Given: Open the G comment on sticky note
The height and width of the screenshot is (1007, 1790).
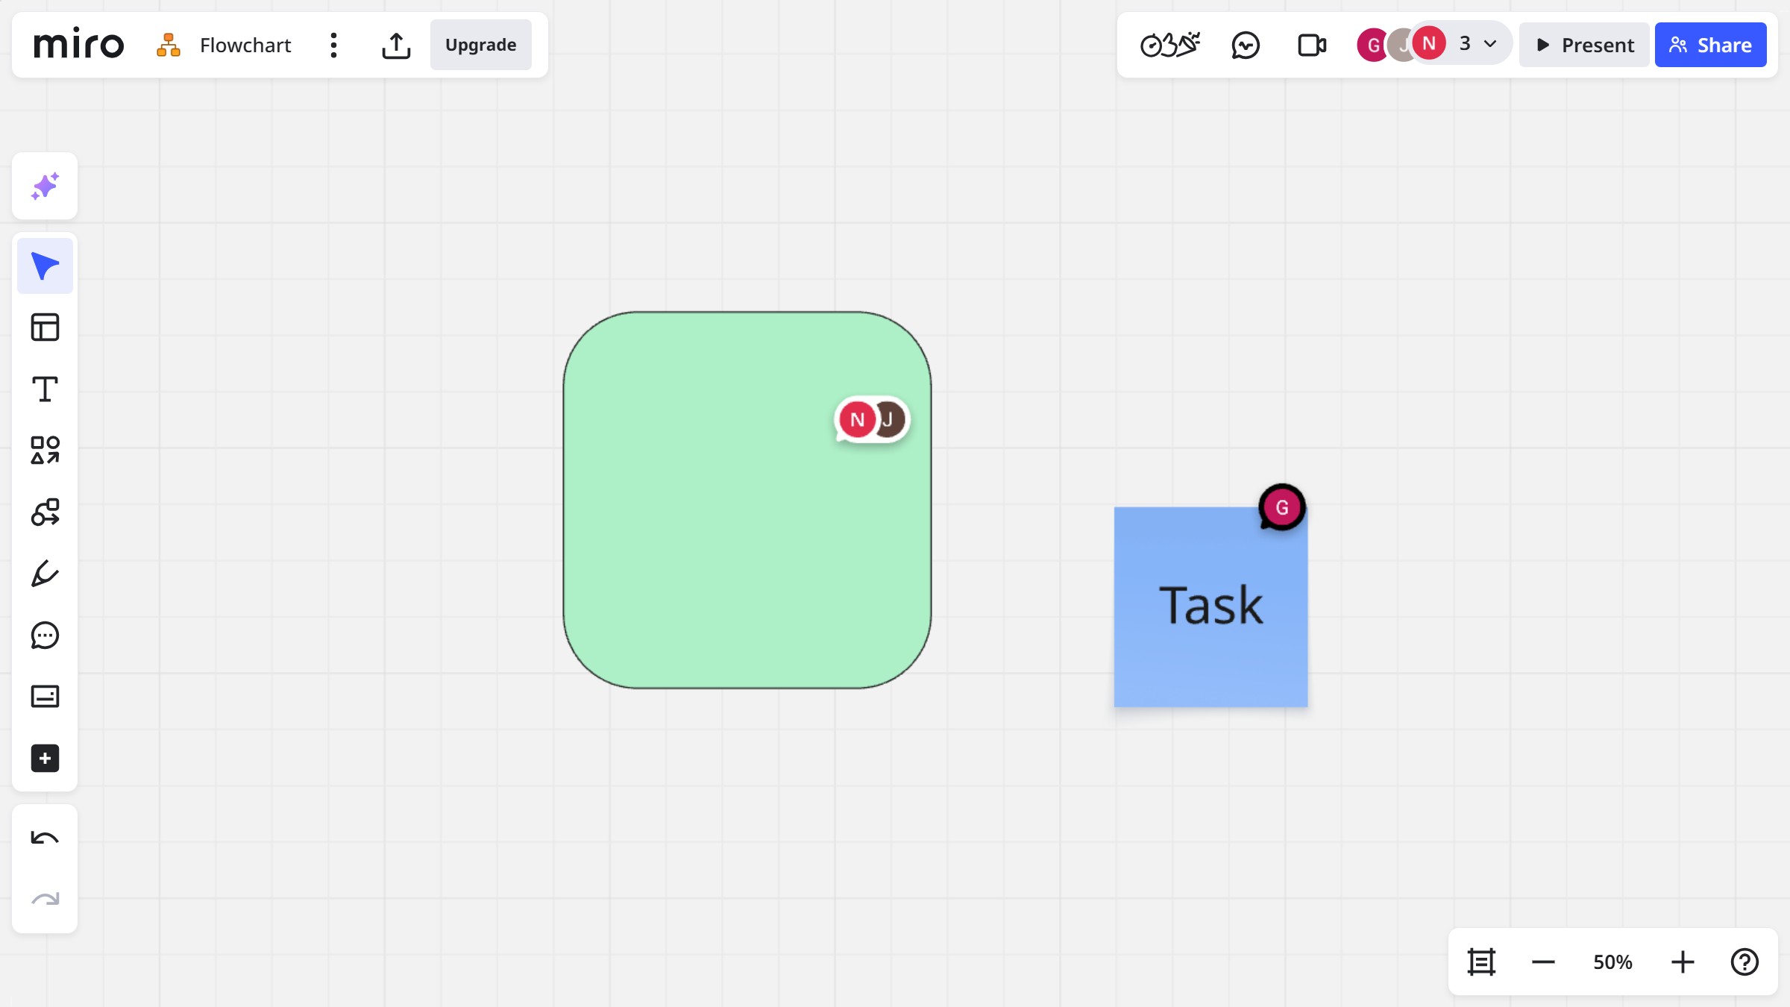Looking at the screenshot, I should point(1281,507).
